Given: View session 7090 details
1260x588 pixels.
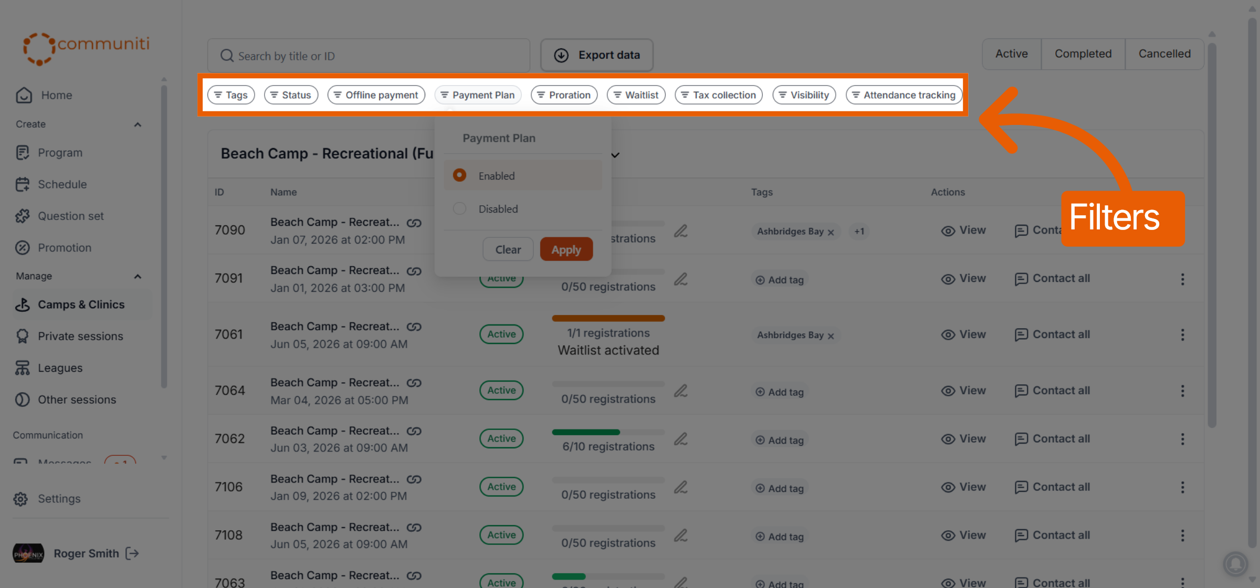Looking at the screenshot, I should click(963, 230).
